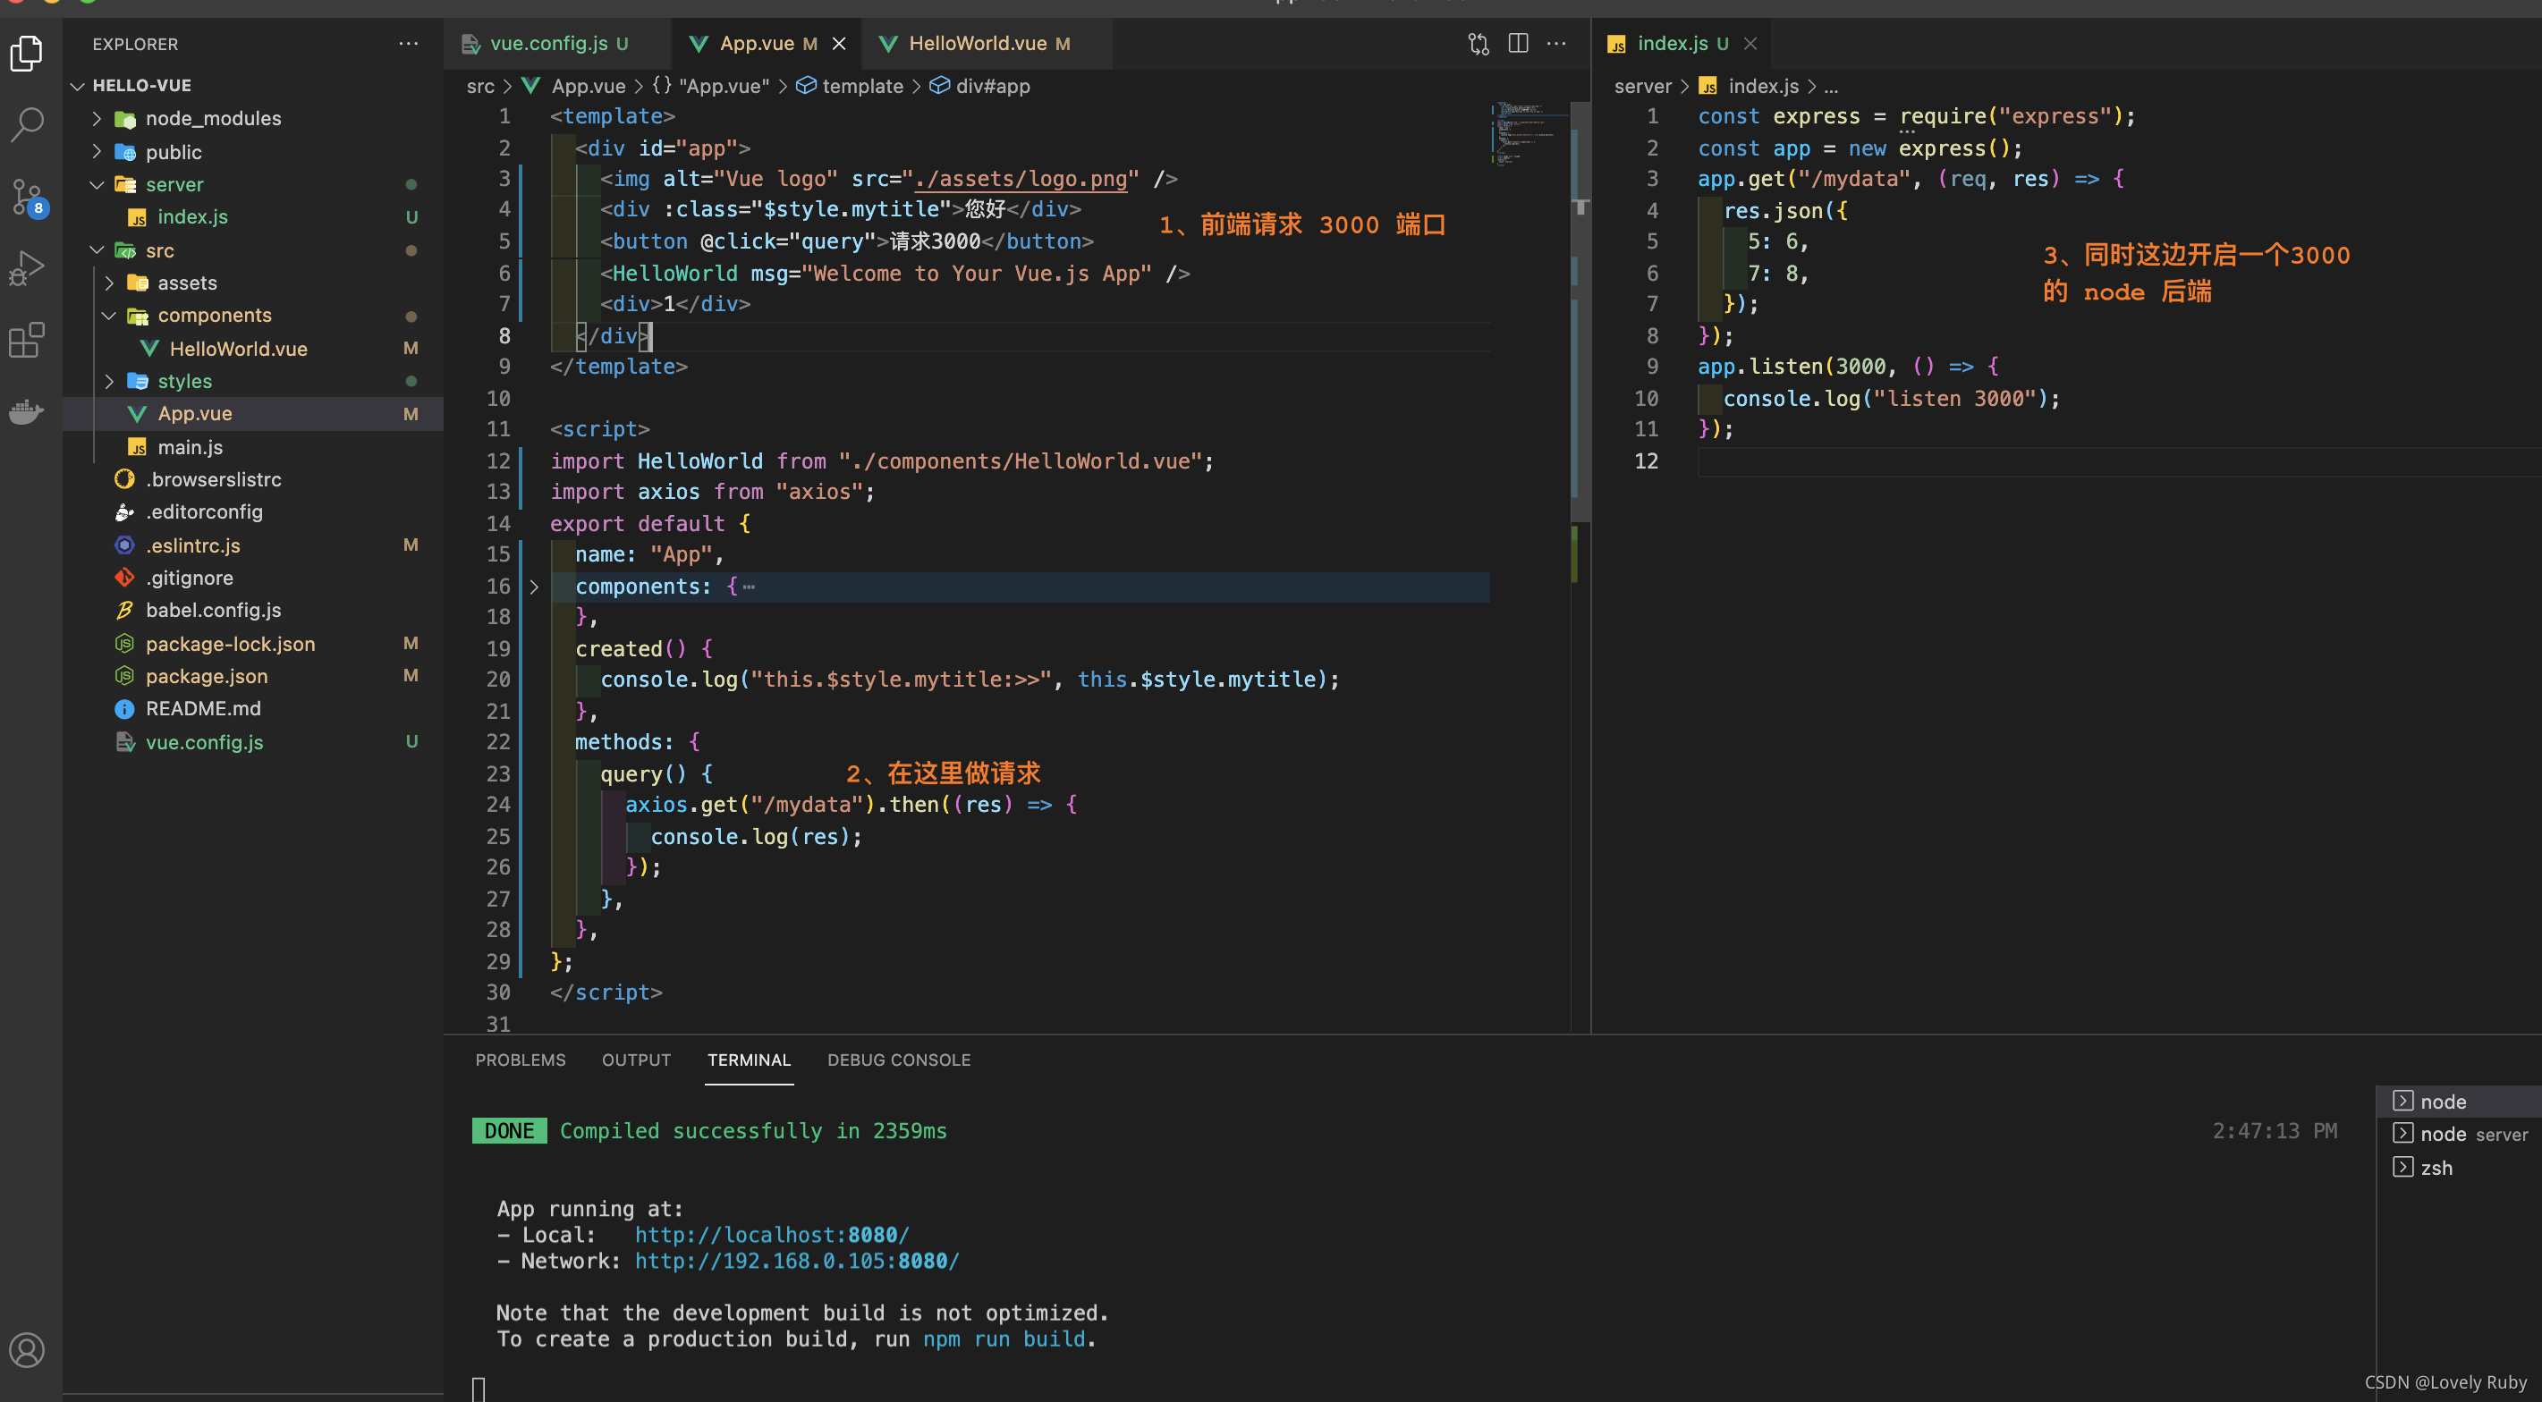Open the Extensions view
Image resolution: width=2542 pixels, height=1402 pixels.
click(x=27, y=340)
